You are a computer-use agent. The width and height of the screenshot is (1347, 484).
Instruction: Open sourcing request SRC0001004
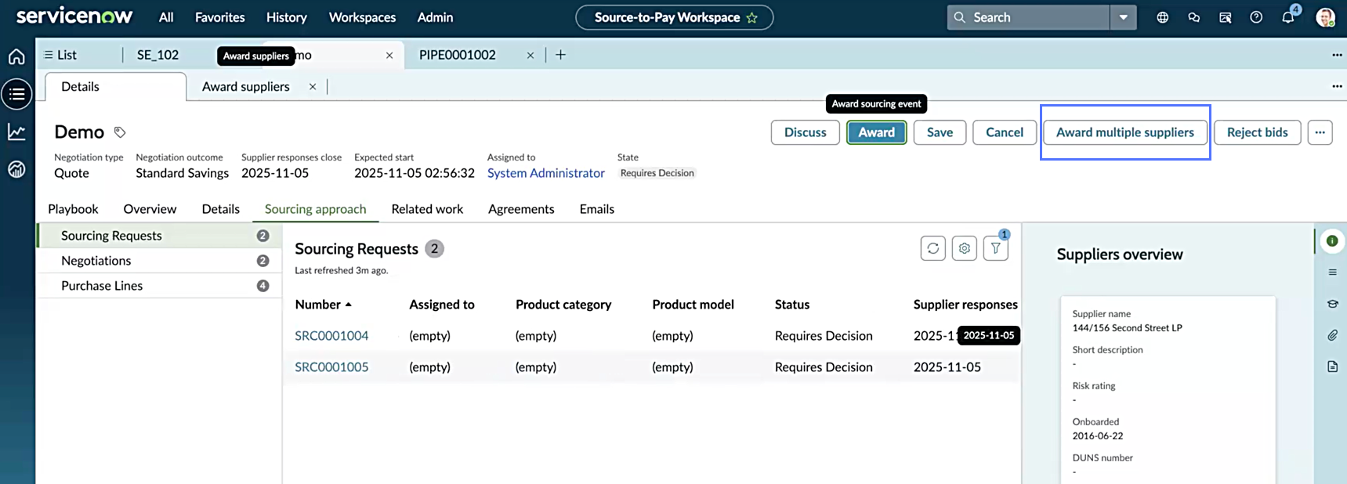point(331,336)
